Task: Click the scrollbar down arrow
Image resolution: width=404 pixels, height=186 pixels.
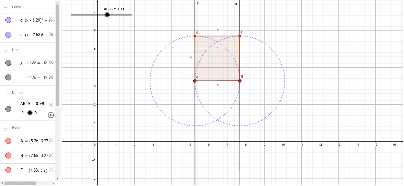Action: [x=57, y=179]
